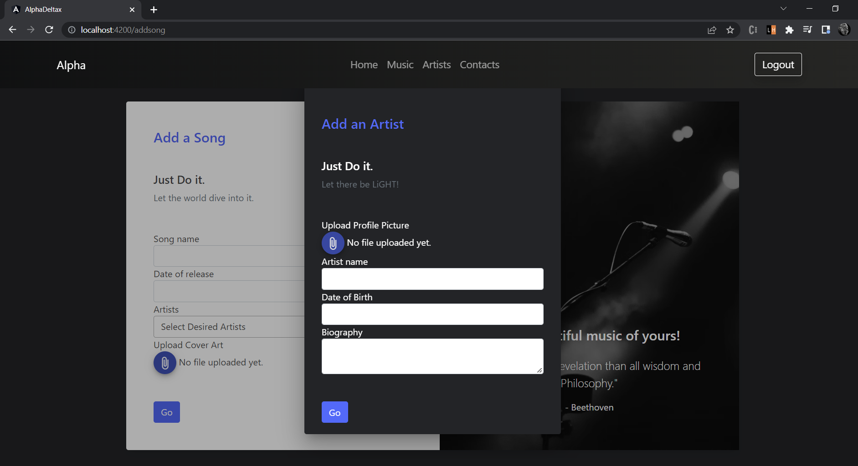Click Go in the Add a Song form
858x466 pixels.
167,412
